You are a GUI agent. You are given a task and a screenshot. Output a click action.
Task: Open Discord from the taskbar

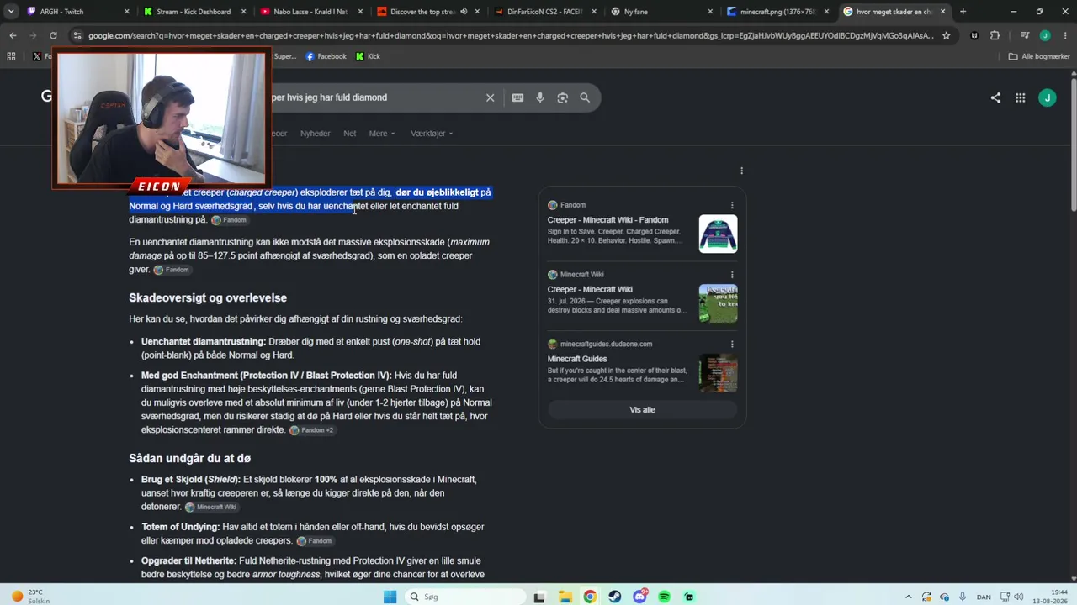[x=640, y=597]
